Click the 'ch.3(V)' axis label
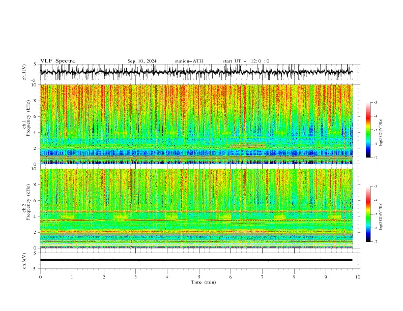Viewport: 403px width, 311px height. 24,261
